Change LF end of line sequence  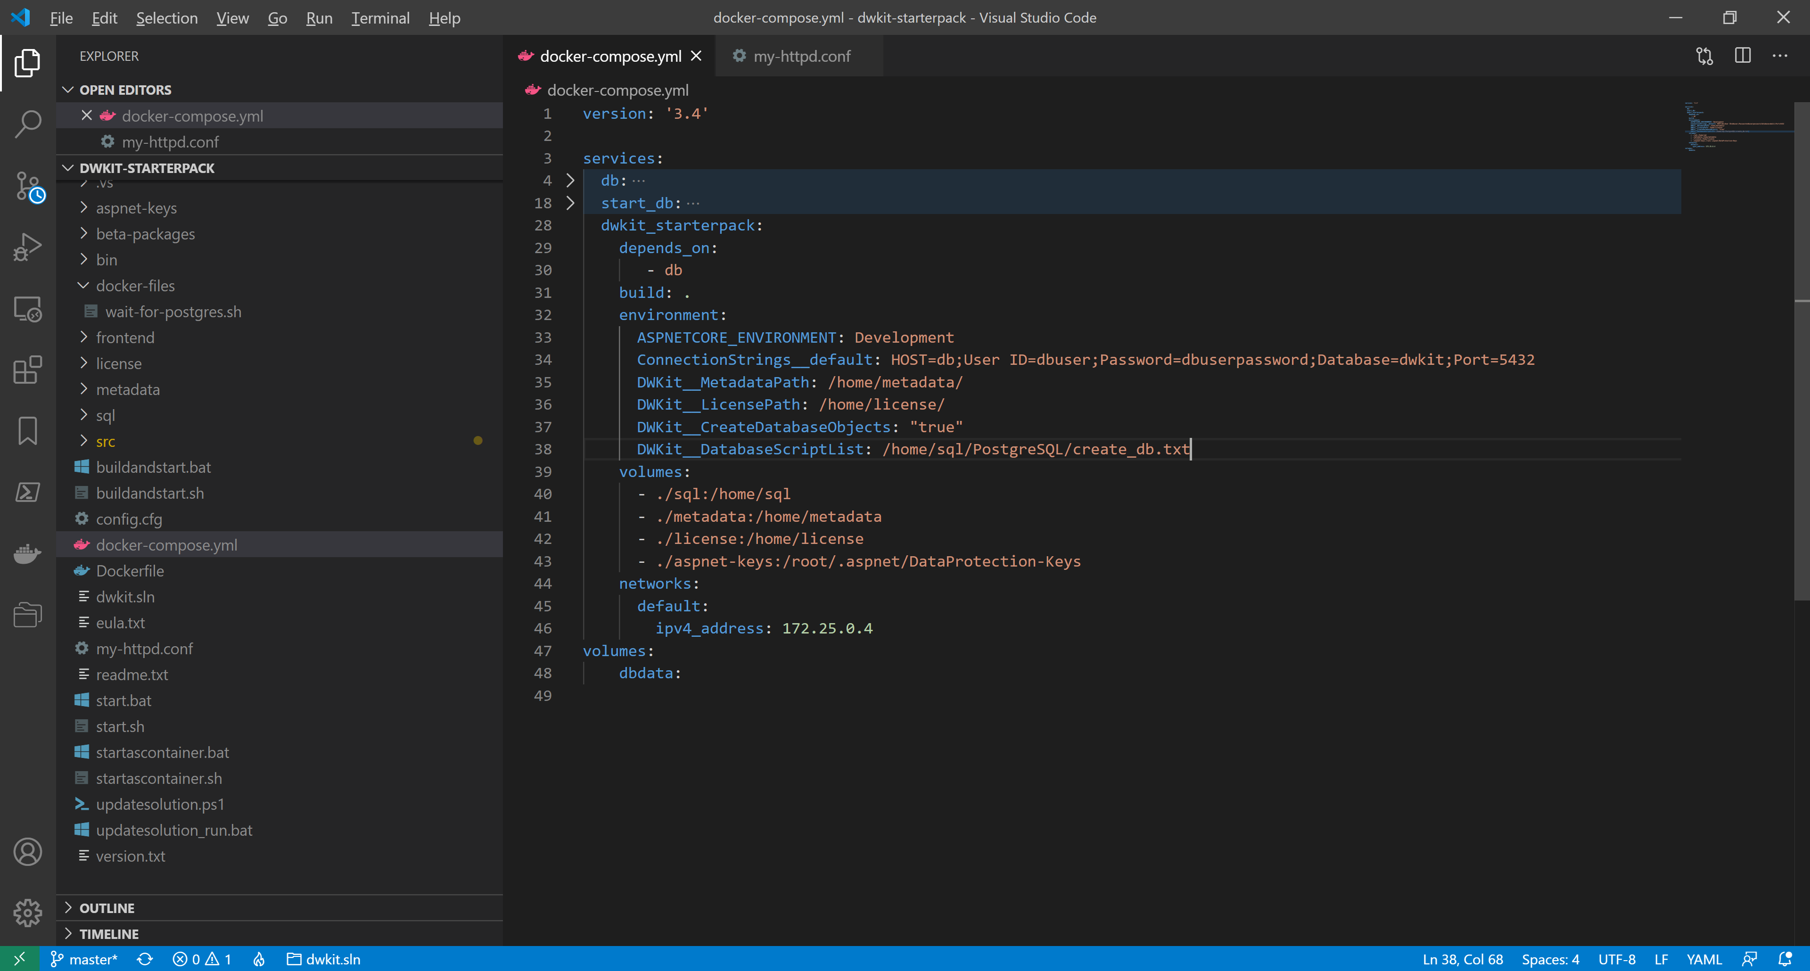coord(1661,959)
